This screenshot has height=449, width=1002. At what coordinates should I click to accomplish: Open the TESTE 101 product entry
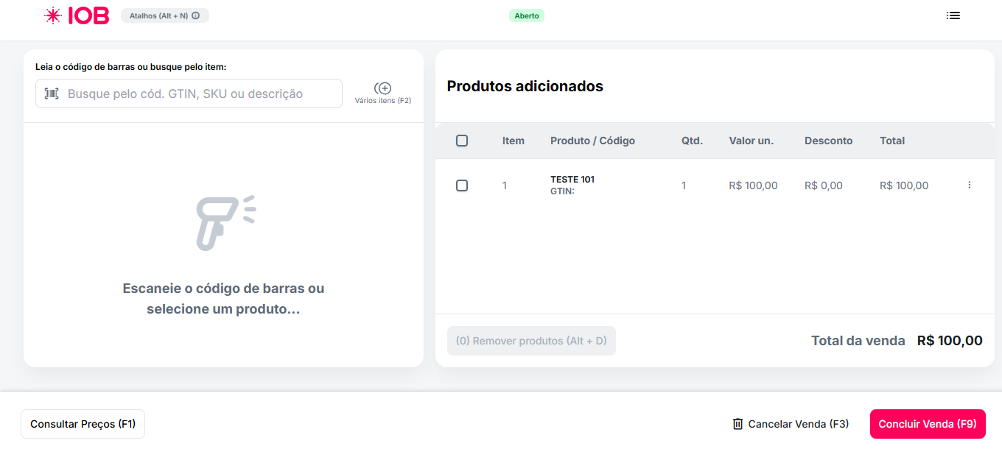click(x=572, y=179)
